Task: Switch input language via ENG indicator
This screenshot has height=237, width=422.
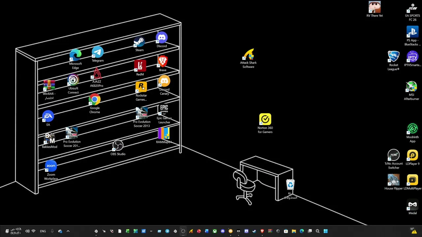Action: (x=43, y=231)
